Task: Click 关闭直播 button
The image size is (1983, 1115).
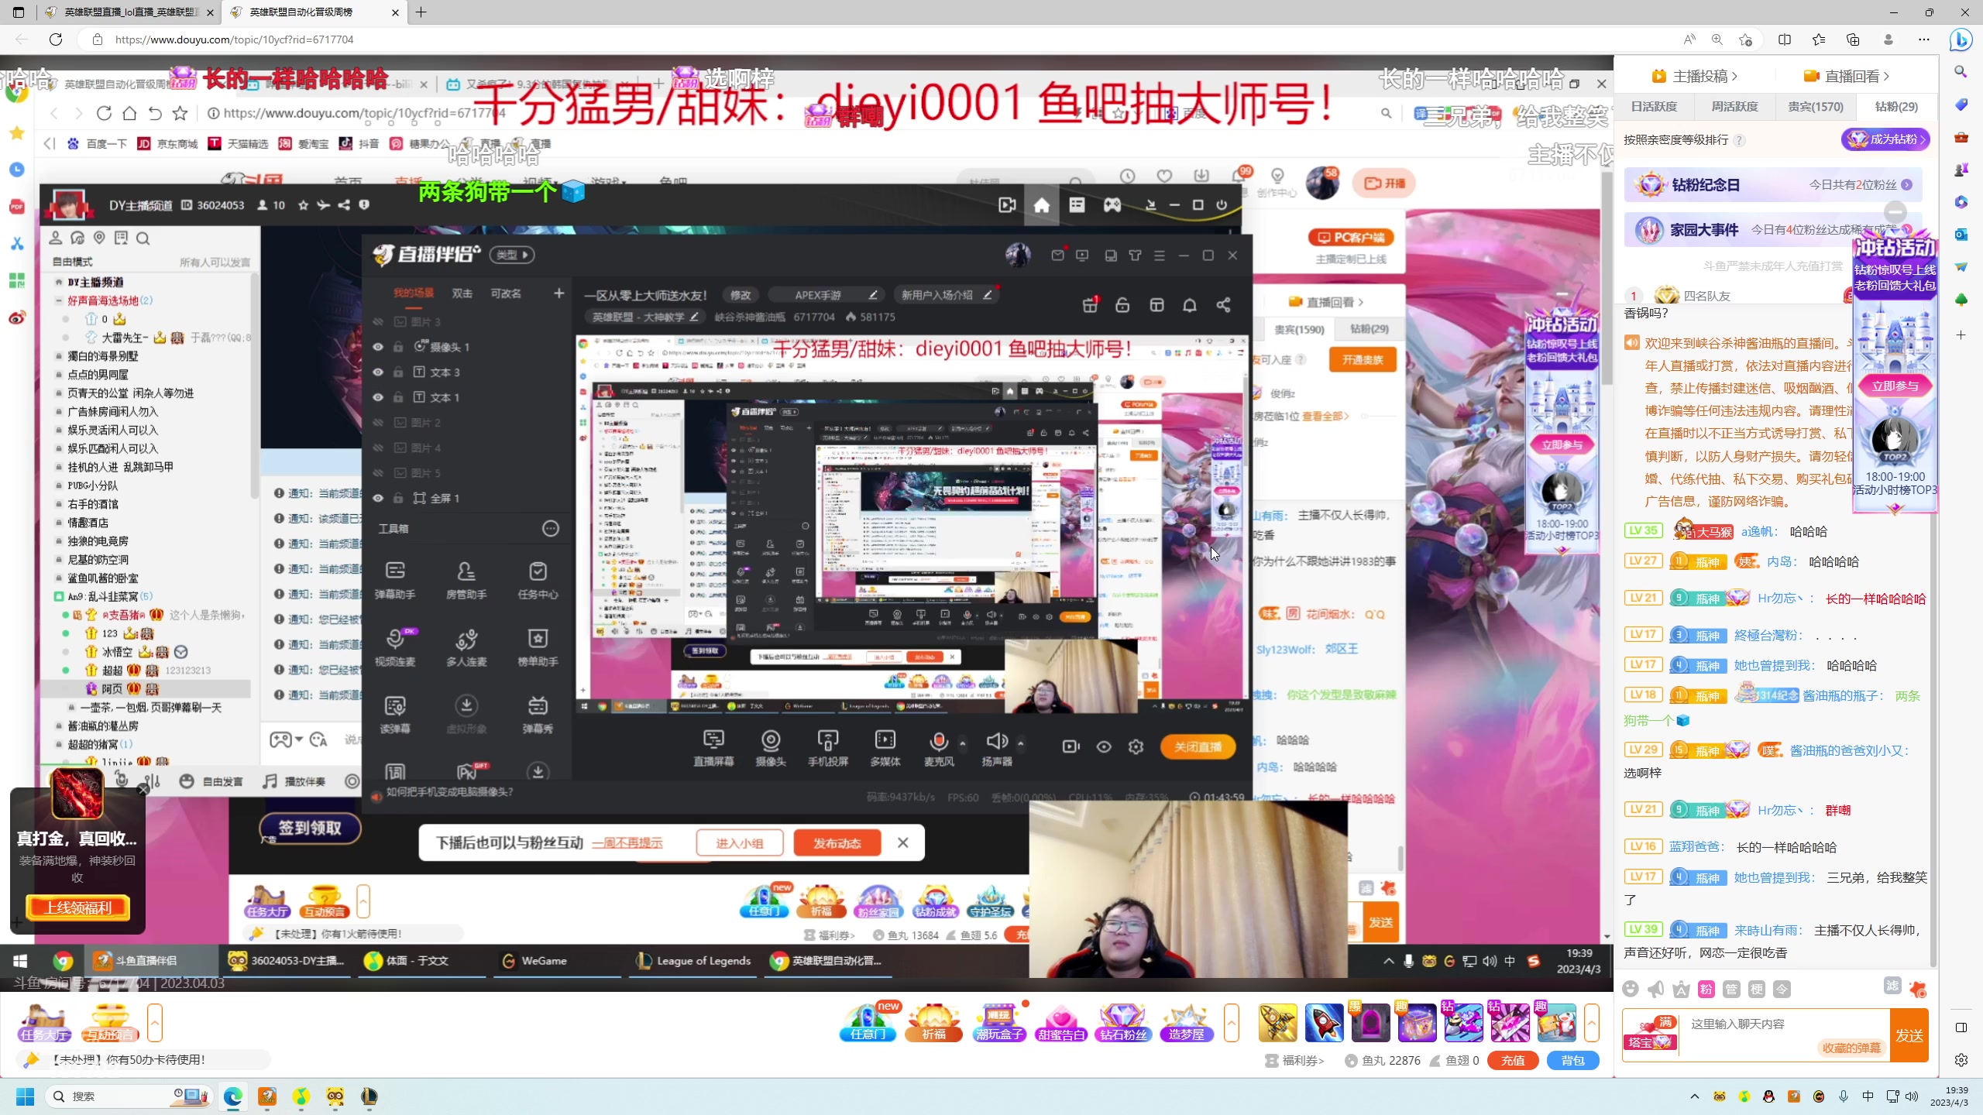Action: [1198, 747]
